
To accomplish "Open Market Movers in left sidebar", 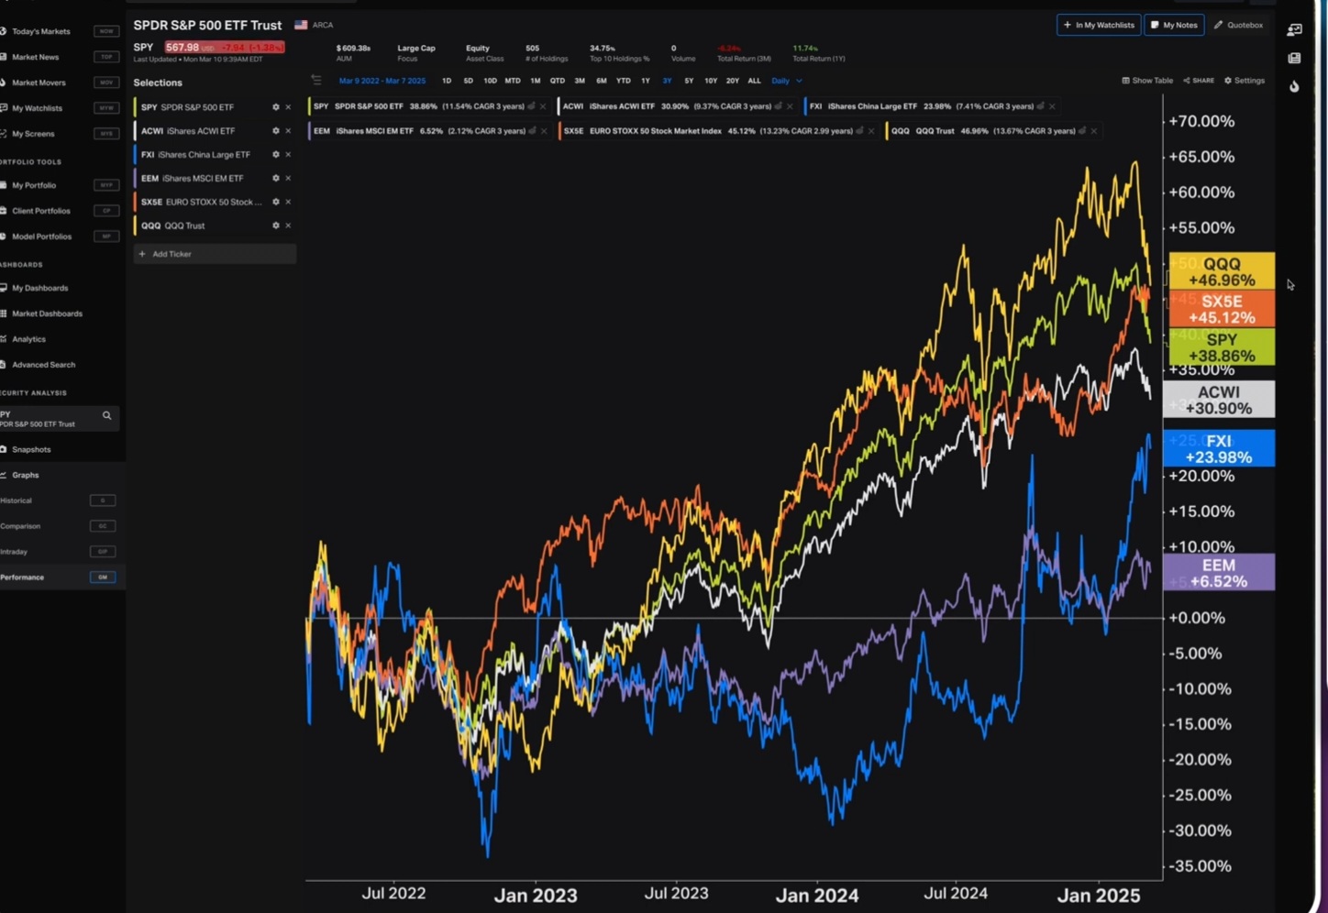I will pos(39,82).
